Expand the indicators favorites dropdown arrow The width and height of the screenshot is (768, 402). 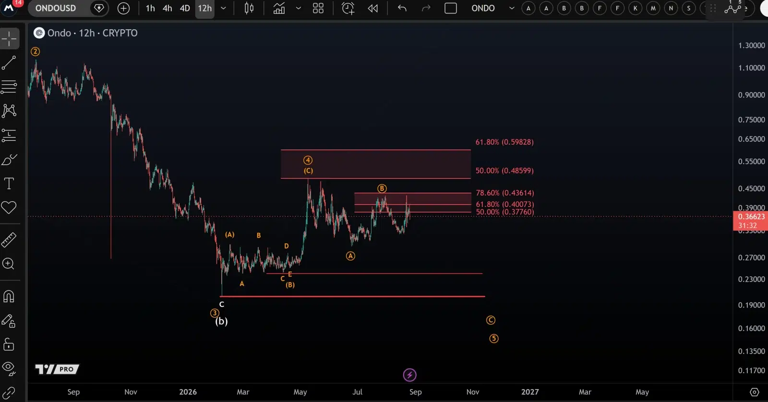(299, 8)
